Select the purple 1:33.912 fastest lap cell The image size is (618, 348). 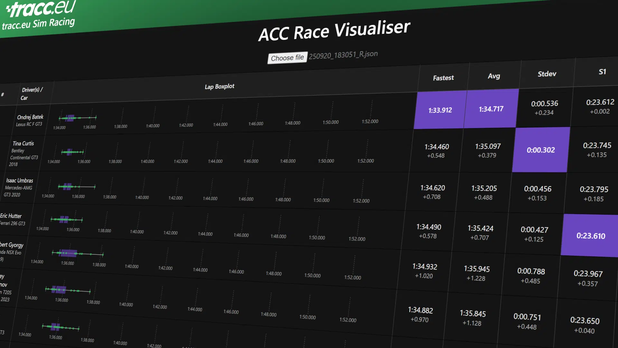coord(440,110)
